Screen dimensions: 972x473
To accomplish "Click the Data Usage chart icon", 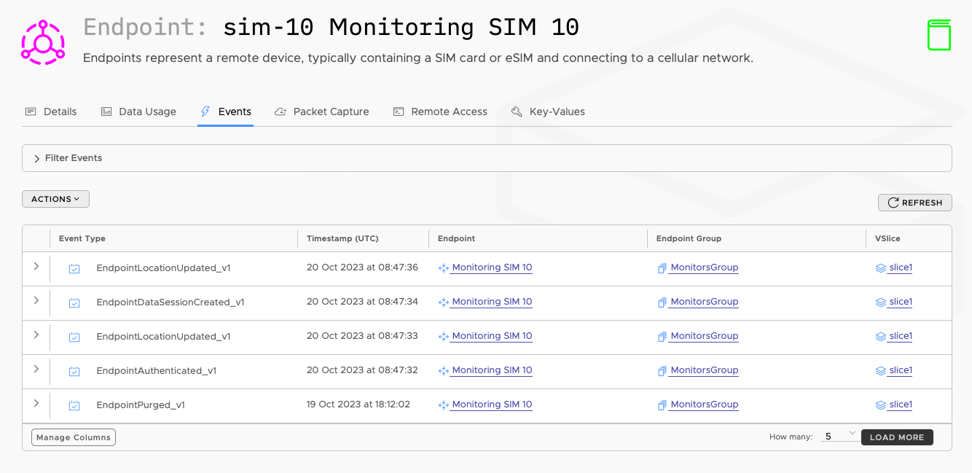I will point(106,112).
